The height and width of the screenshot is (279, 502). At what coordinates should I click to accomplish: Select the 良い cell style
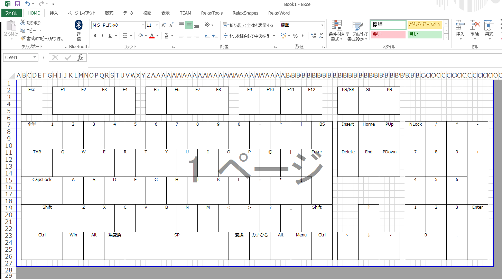(425, 34)
